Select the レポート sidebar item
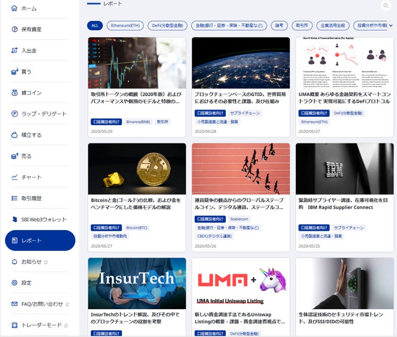The width and height of the screenshot is (397, 337). point(40,241)
